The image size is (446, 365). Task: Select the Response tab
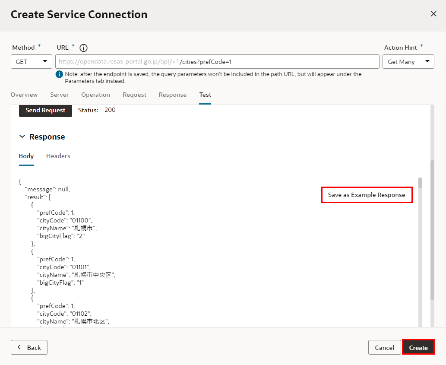(x=173, y=95)
